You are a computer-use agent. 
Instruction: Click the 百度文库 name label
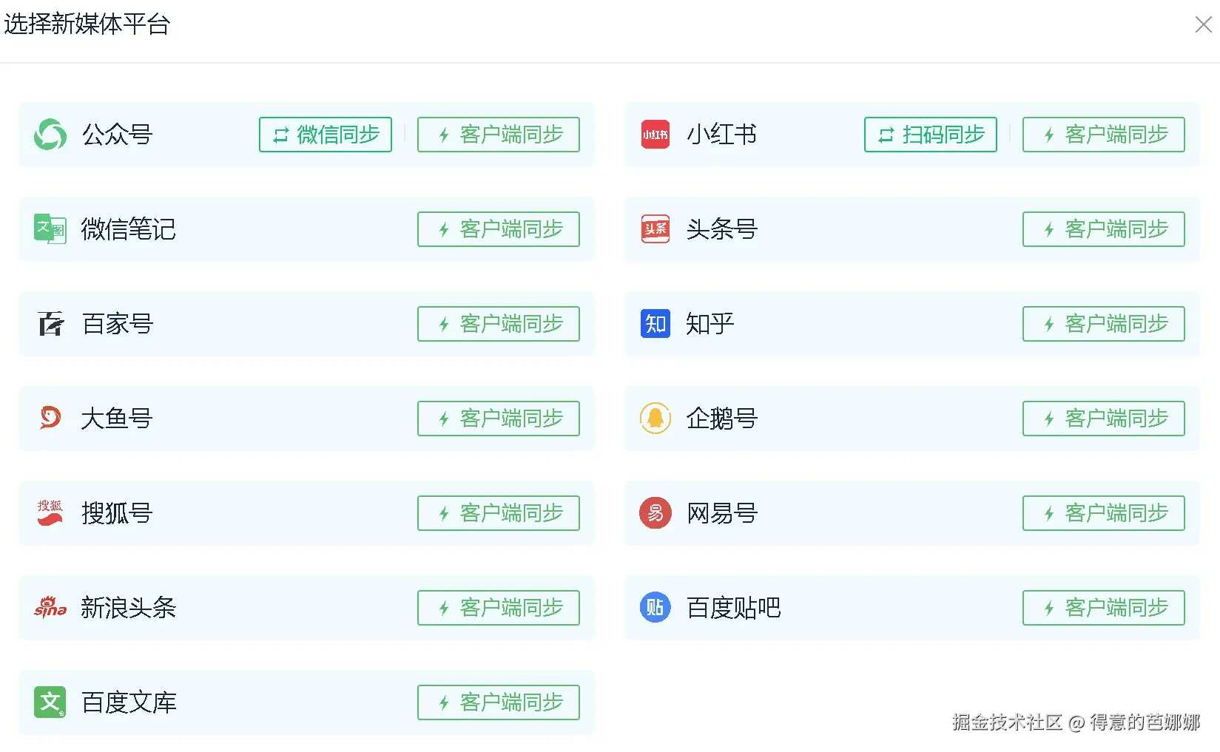129,702
